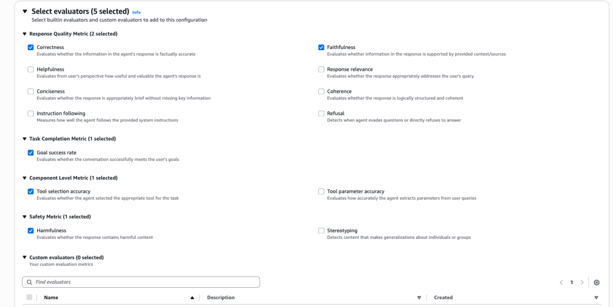Collapse the Select evaluators section

25,11
